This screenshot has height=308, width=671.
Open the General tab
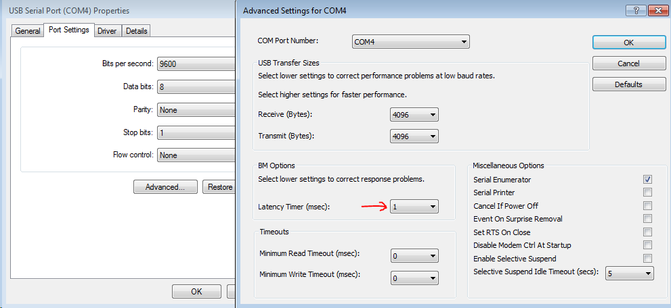(28, 30)
